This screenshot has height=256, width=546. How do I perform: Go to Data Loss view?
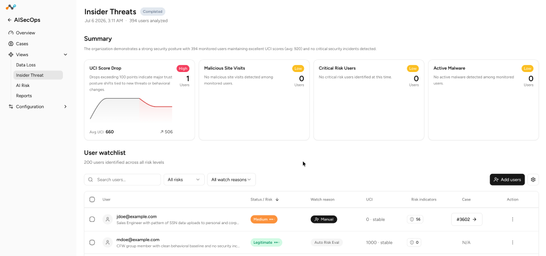[x=26, y=65]
